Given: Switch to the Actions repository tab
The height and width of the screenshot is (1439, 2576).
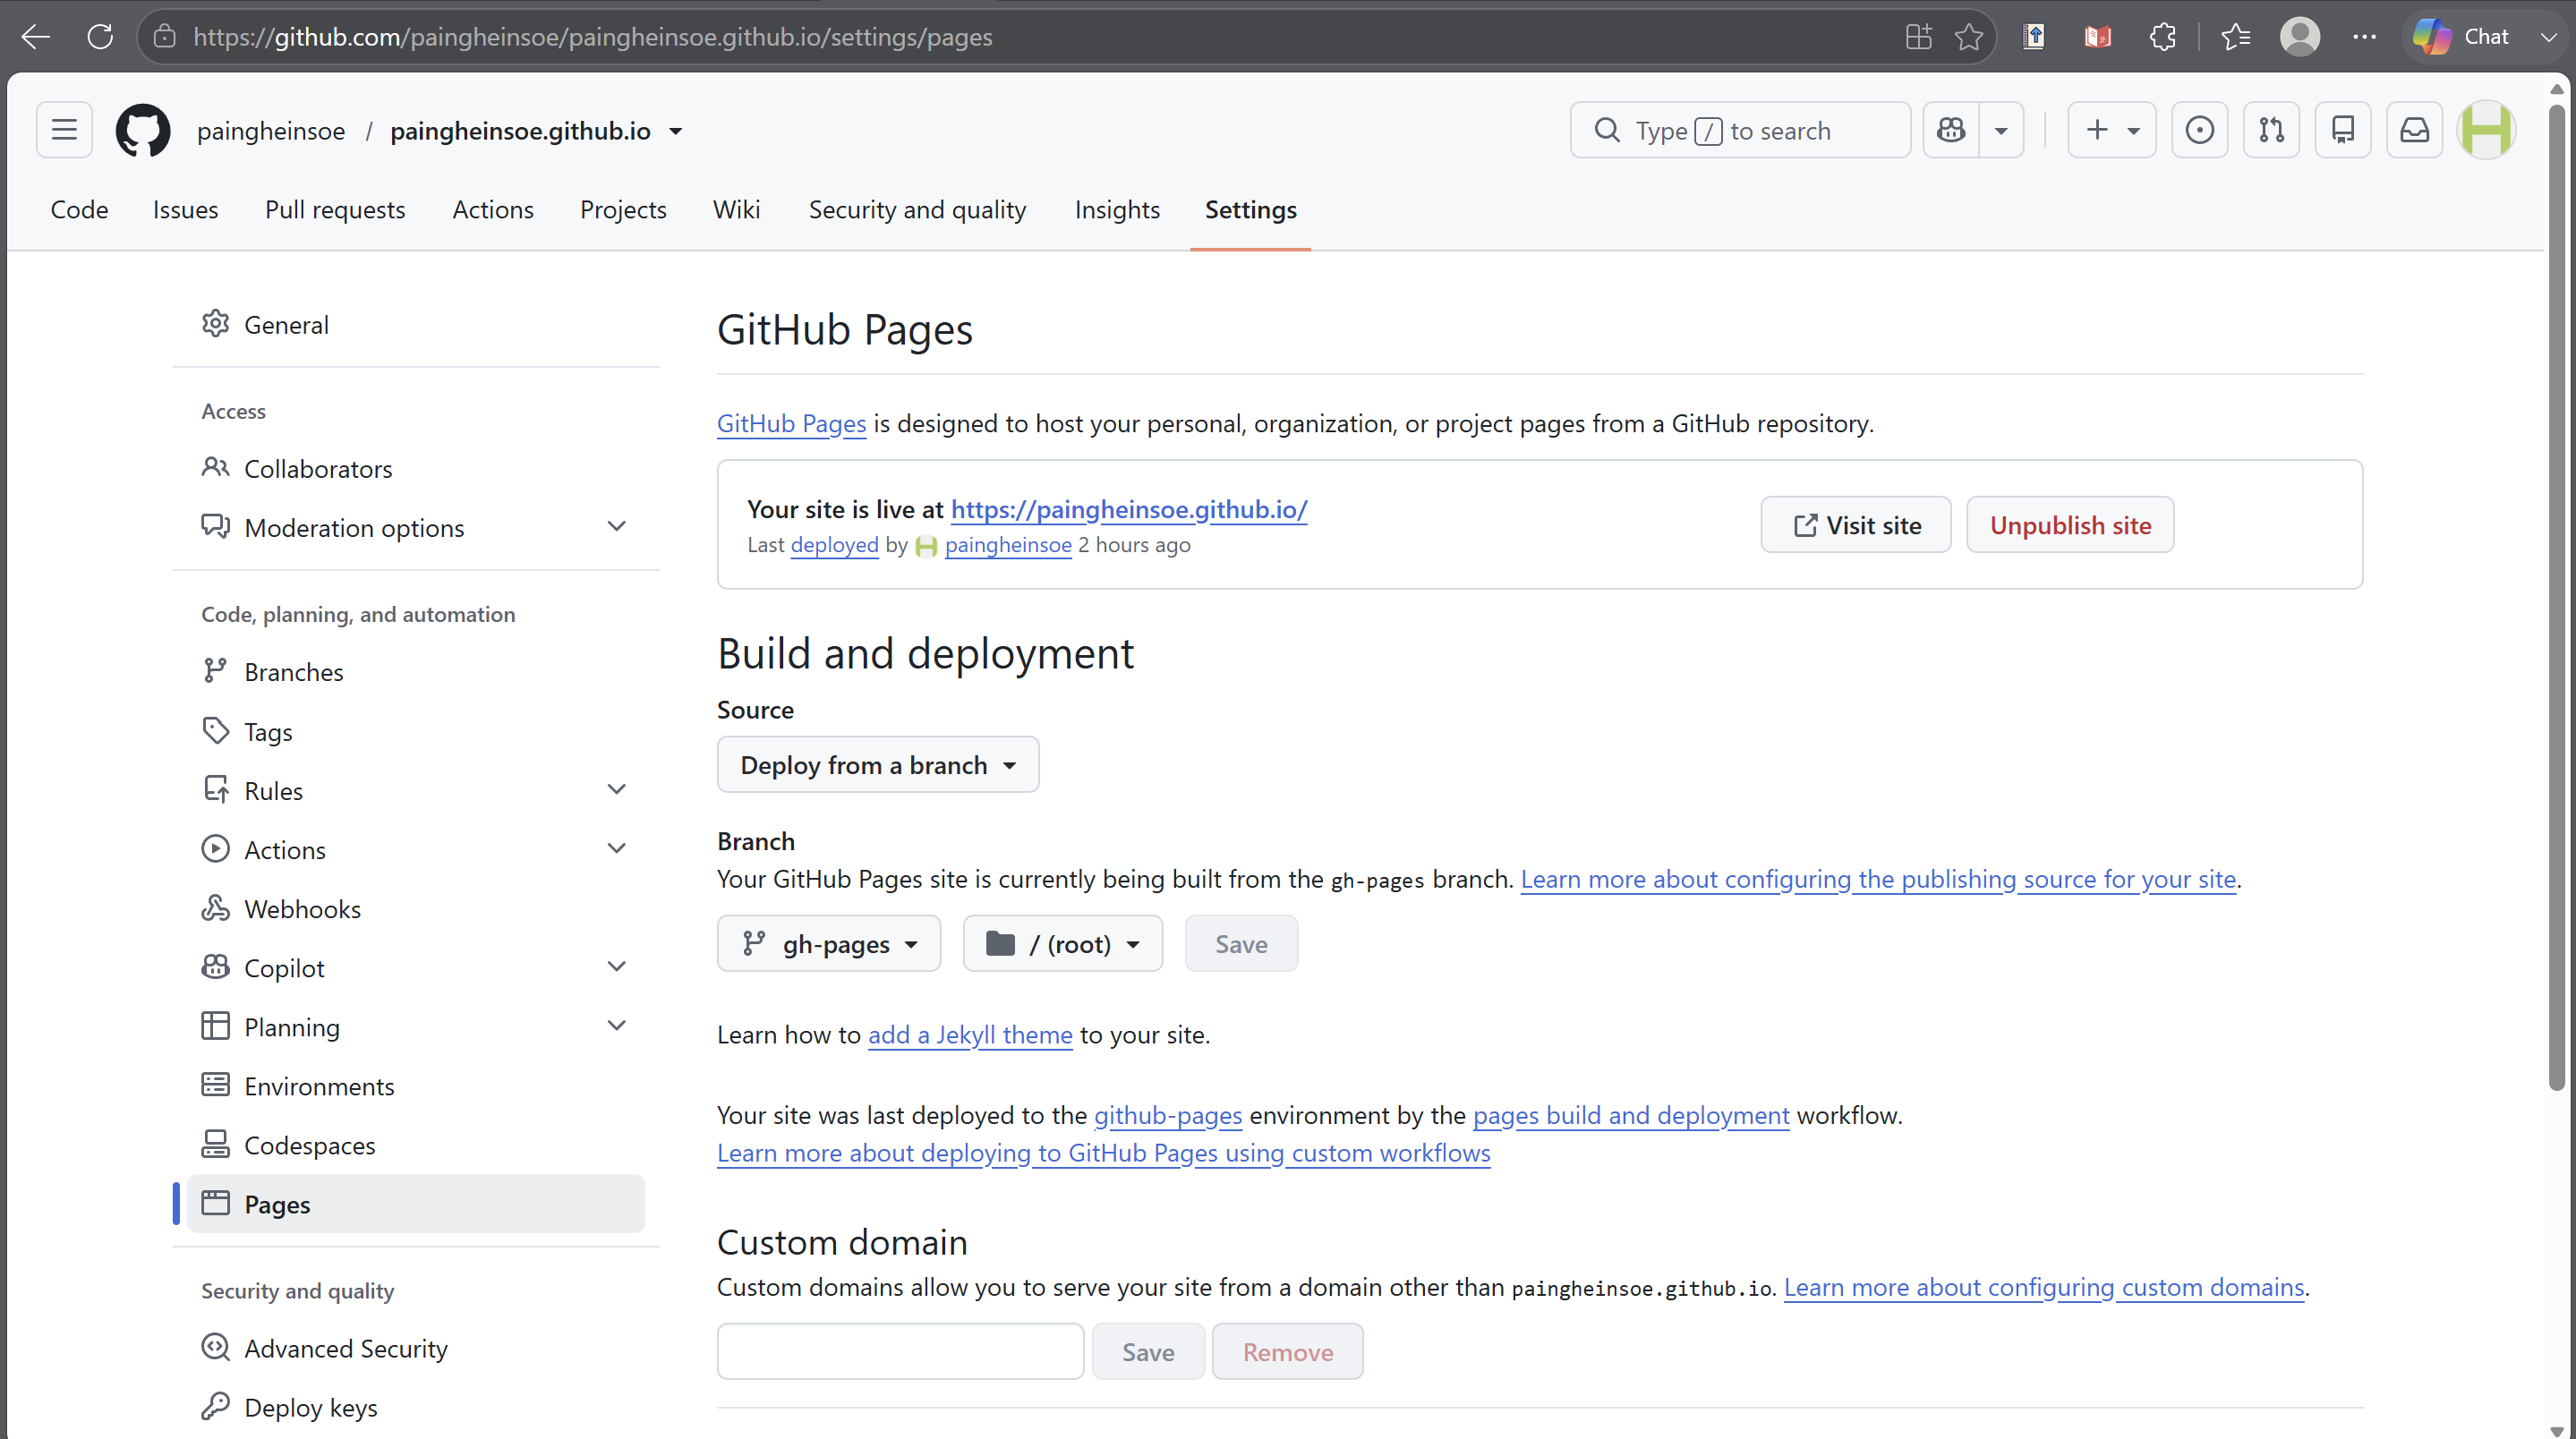Looking at the screenshot, I should (492, 209).
